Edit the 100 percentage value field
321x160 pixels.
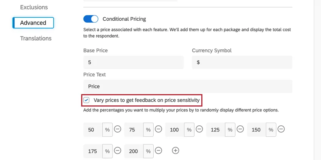[x=174, y=130]
